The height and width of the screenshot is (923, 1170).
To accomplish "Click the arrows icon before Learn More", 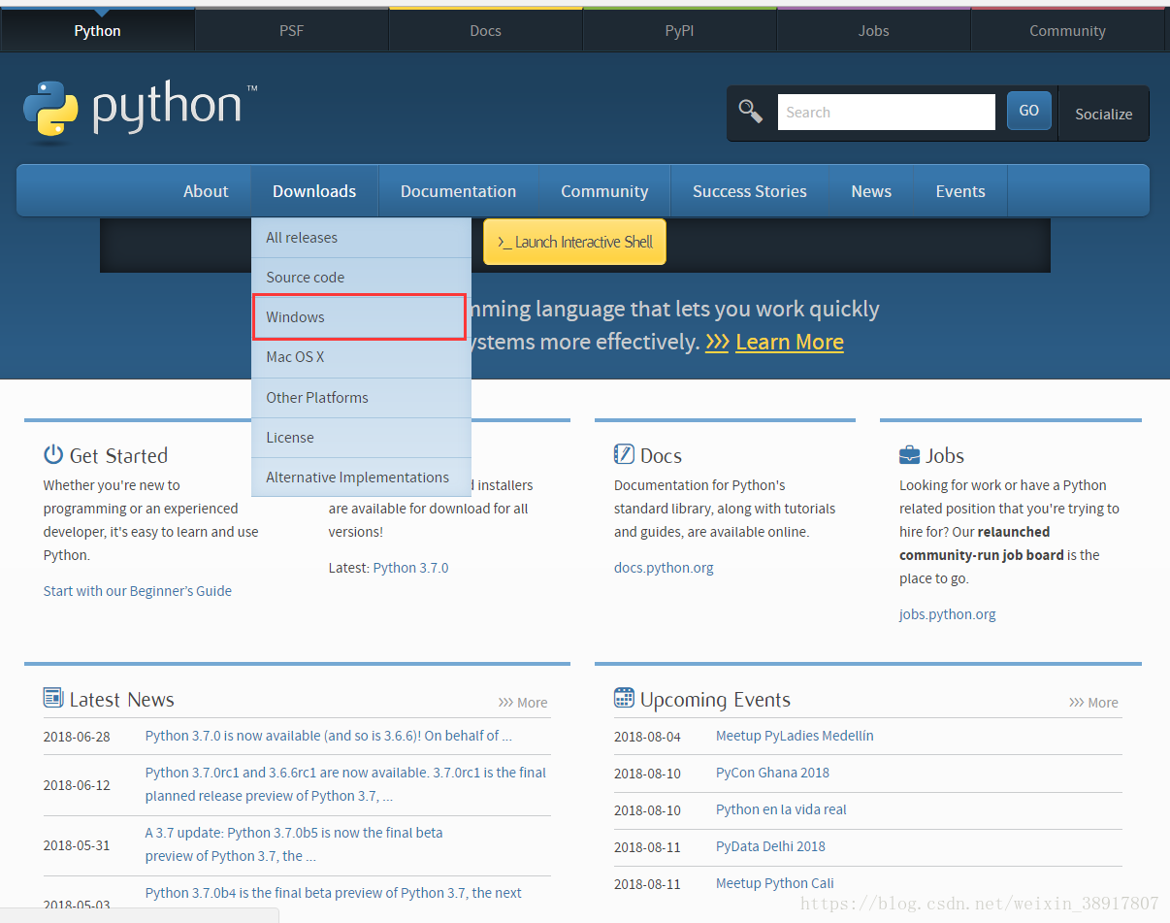I will coord(717,342).
